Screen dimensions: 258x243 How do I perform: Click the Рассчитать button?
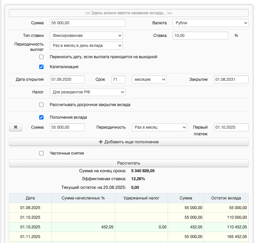pyautogui.click(x=129, y=163)
